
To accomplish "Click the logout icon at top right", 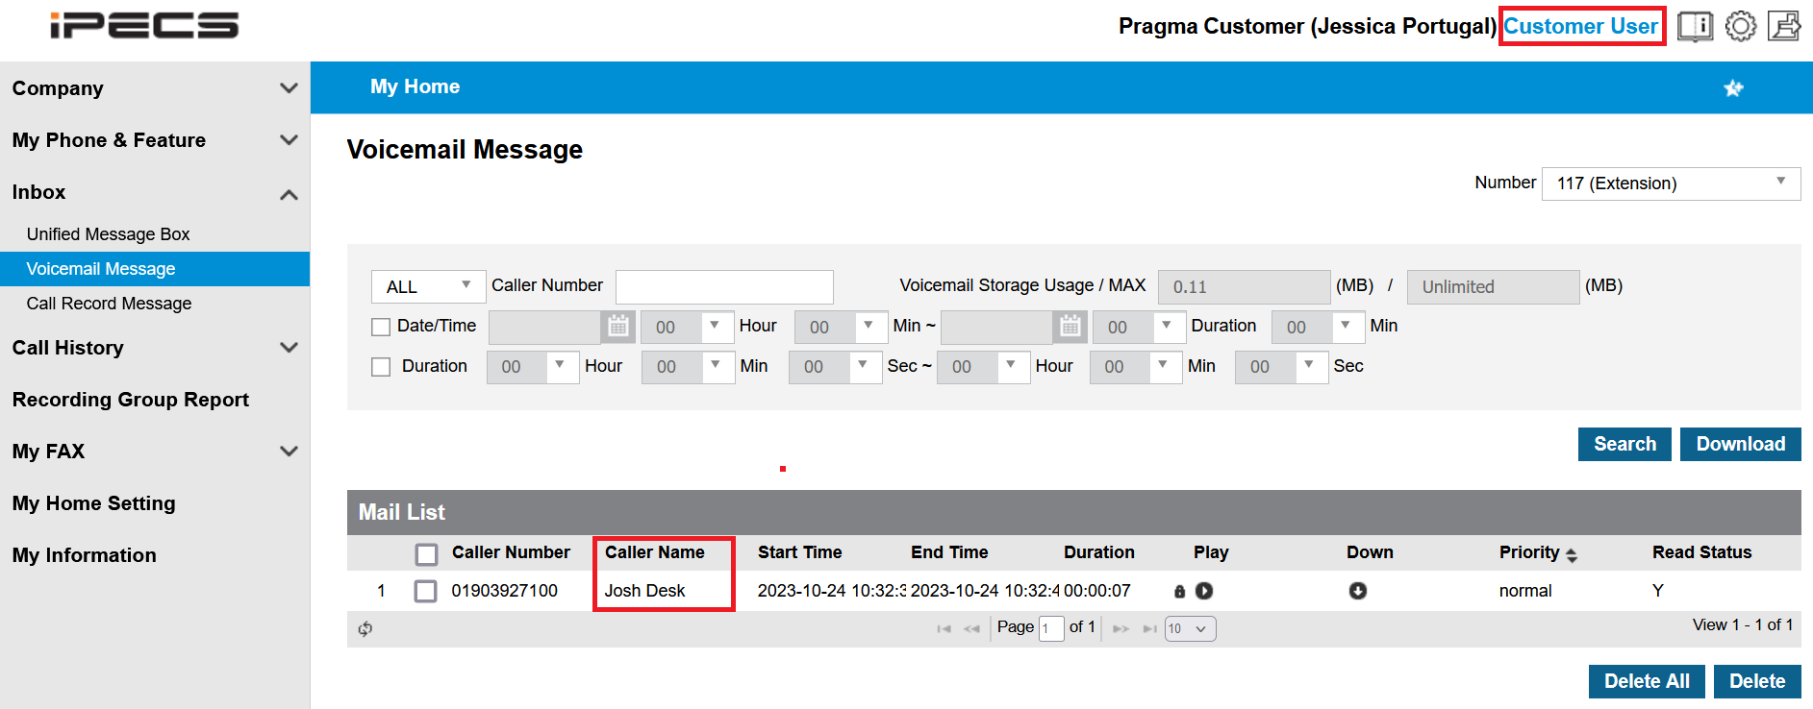I will 1784,26.
